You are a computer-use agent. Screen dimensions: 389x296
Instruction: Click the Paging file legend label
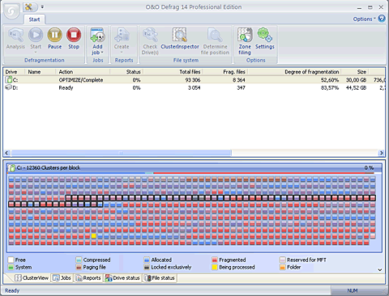(x=94, y=267)
